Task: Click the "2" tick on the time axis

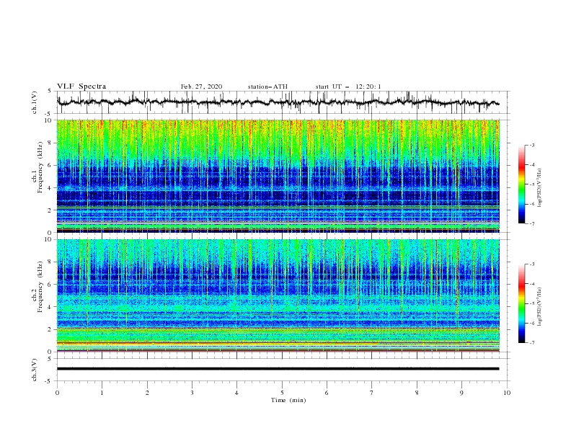Action: [x=147, y=393]
